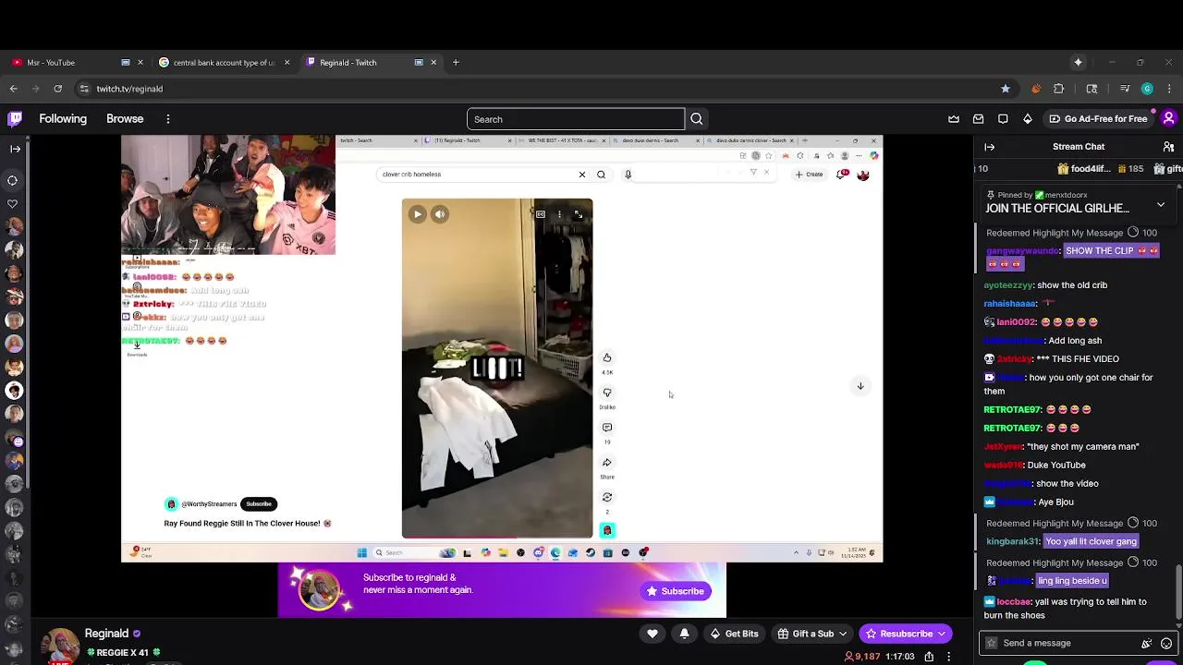Switch to the central bank account Google tab

coord(224,63)
